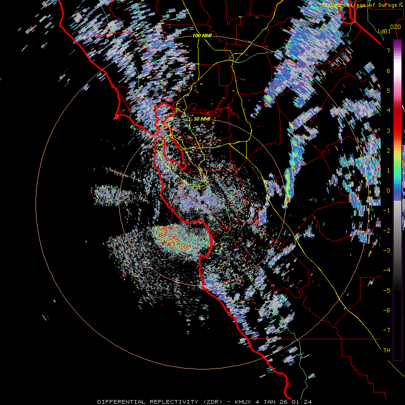Click the red segment of the ZDR color bar

click(397, 121)
